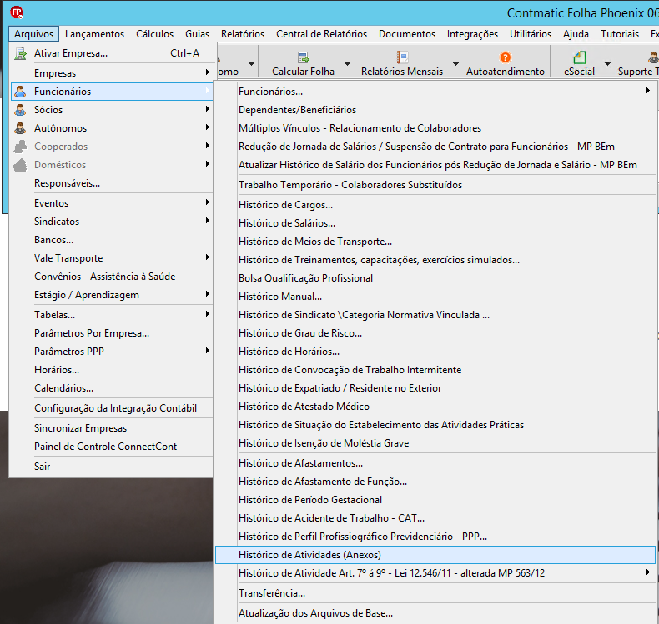
Task: Open the Arquivos menu
Action: point(33,34)
